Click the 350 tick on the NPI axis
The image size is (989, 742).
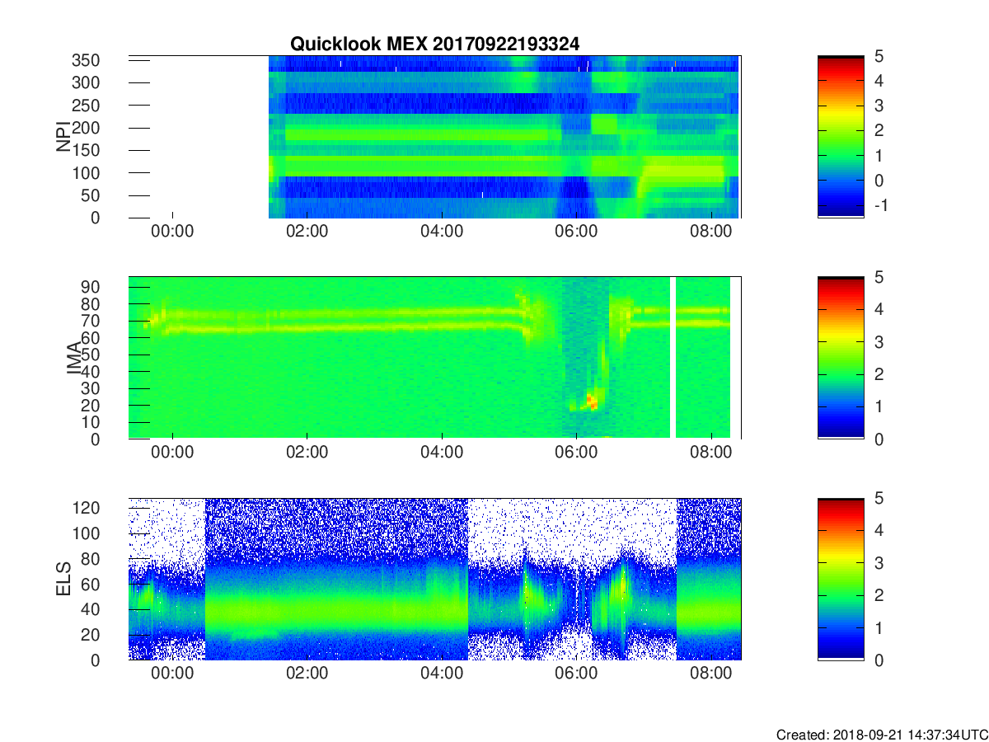(85, 60)
